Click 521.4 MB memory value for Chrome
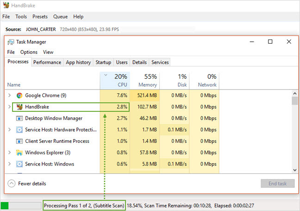This screenshot has width=300, height=211. point(147,95)
